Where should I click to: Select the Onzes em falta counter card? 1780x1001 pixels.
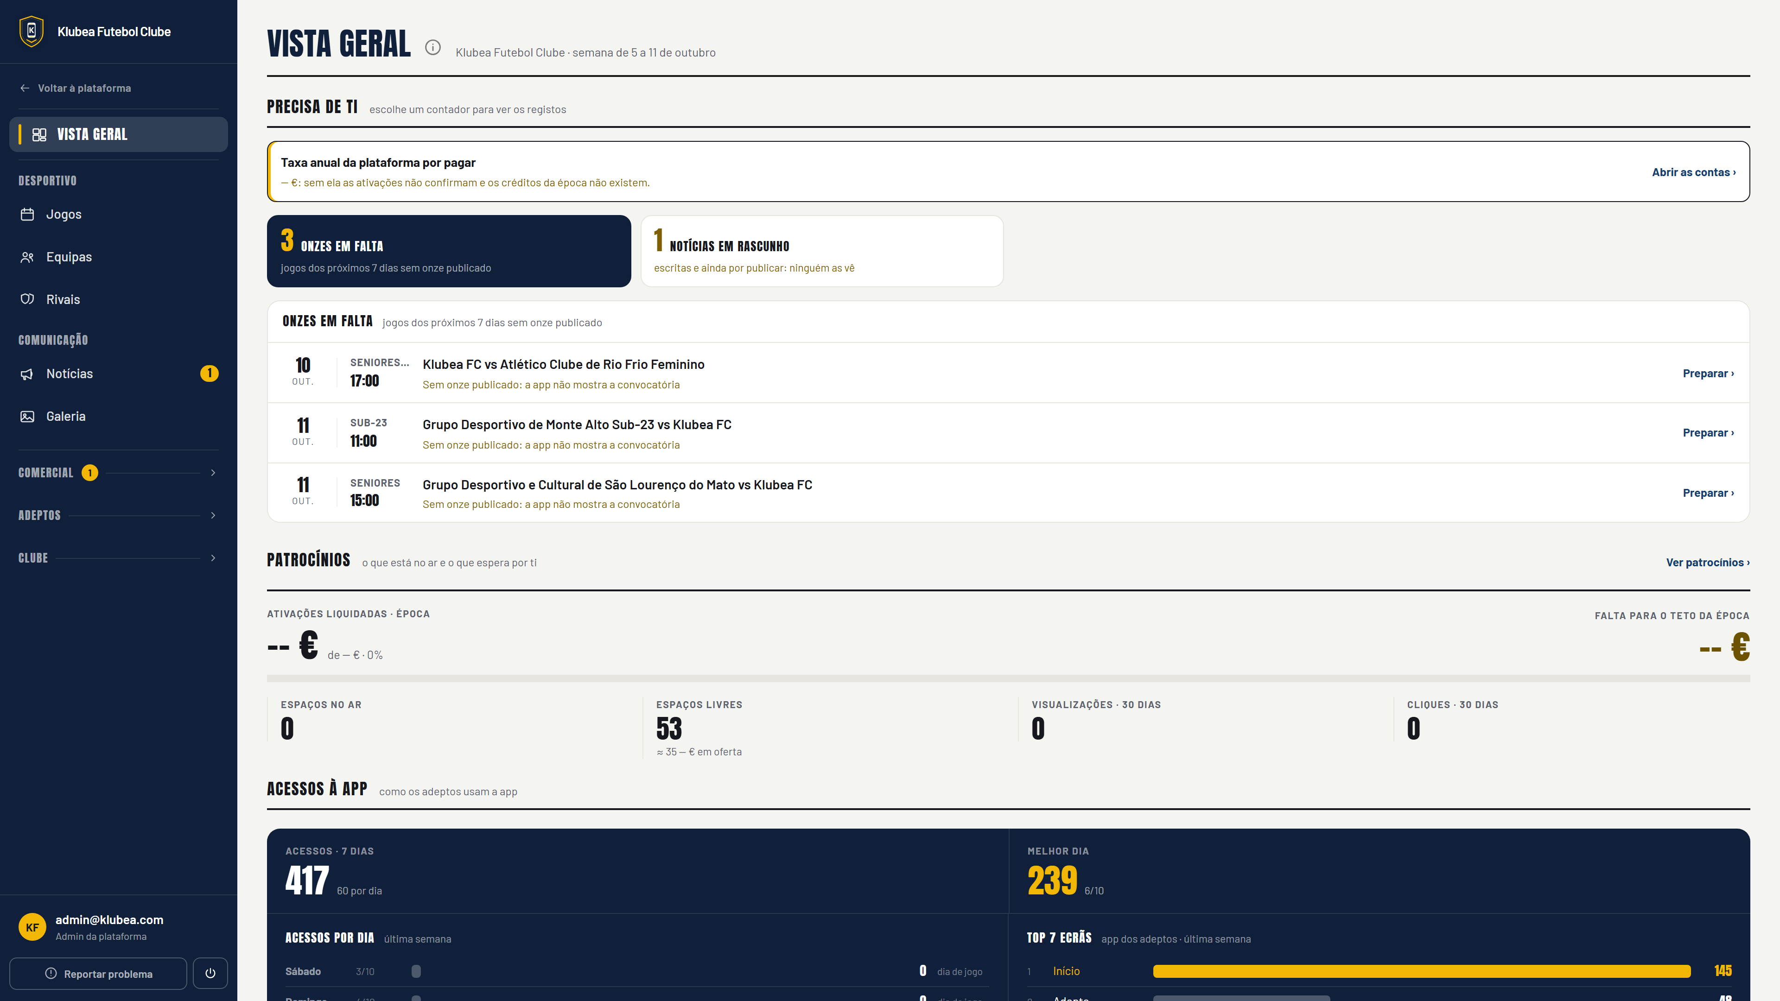click(449, 252)
